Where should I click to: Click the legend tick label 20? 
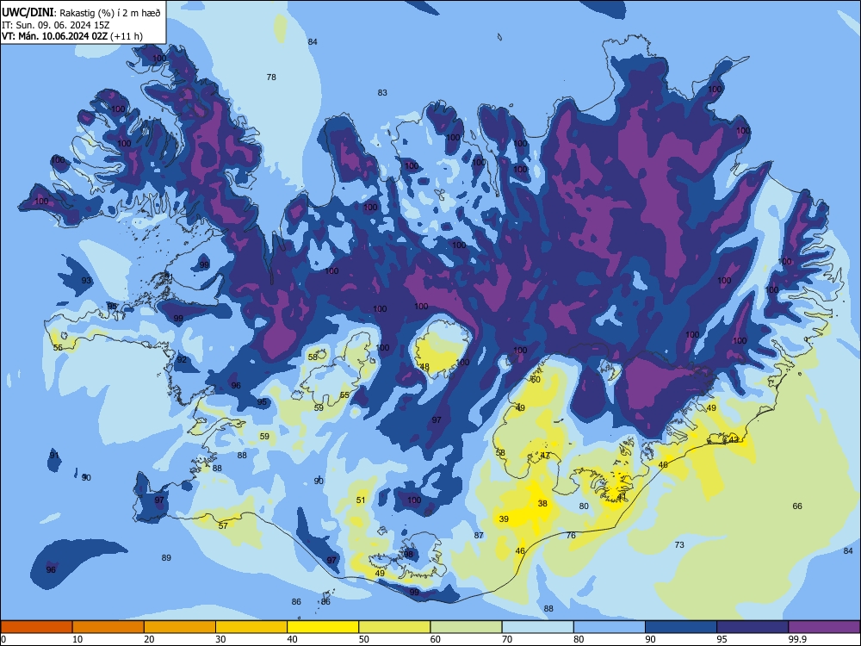149,639
